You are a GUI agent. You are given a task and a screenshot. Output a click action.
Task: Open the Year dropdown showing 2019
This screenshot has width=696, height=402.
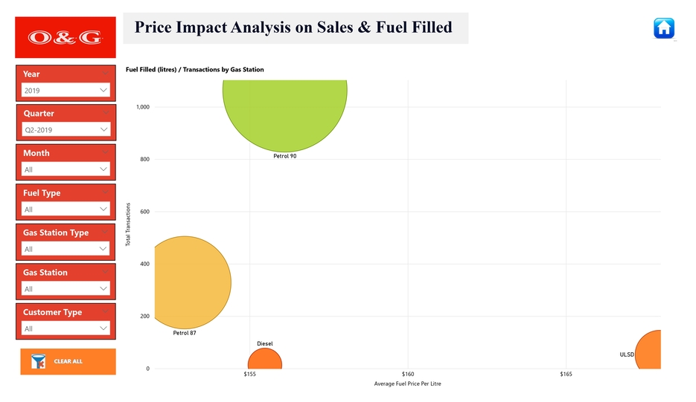point(66,91)
